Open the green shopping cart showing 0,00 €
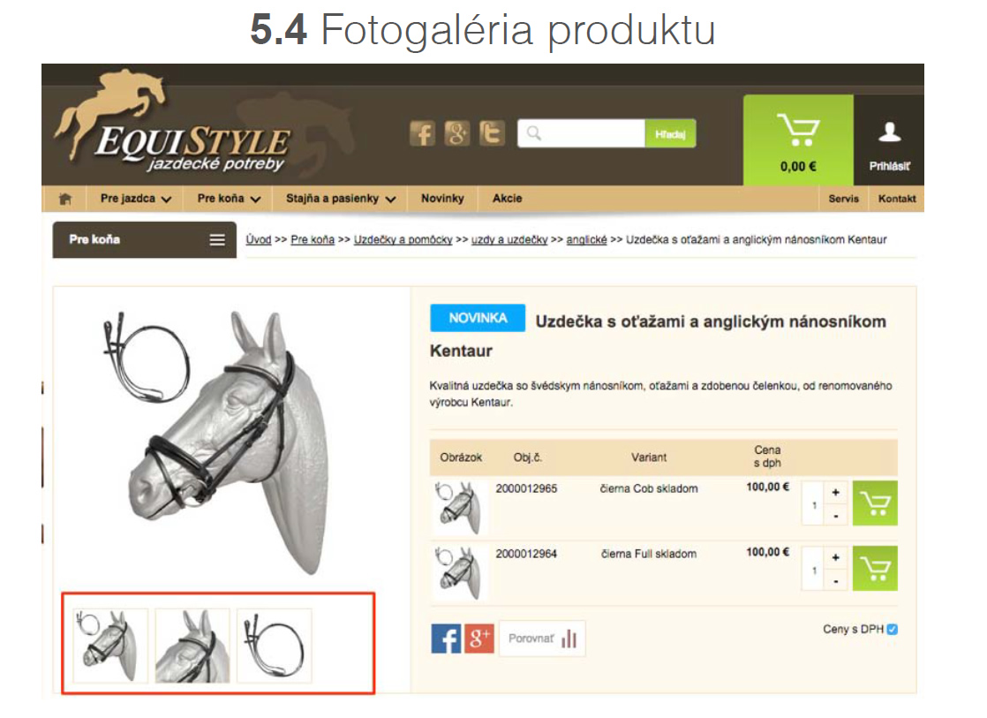 [797, 140]
